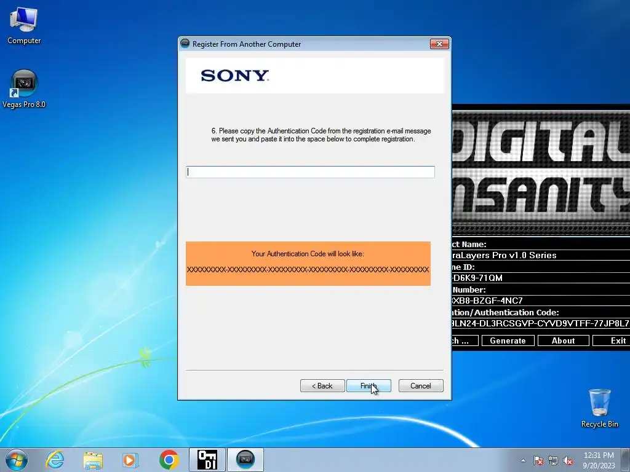Click the keygen Authentication Code field

coord(541,323)
